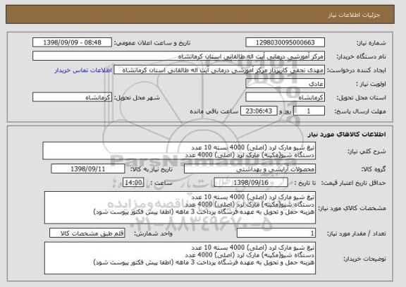
Task: Click the label 'توضیحات خریدار:'
Action: pos(365,259)
